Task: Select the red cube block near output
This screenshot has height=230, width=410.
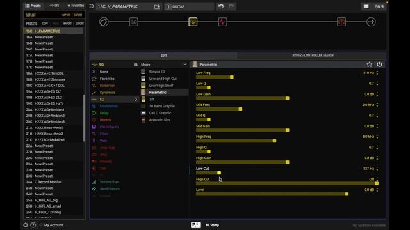Action: (341, 22)
